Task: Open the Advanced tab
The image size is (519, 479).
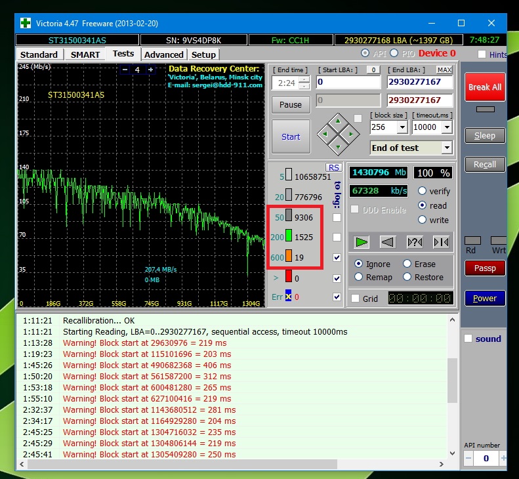Action: 163,54
